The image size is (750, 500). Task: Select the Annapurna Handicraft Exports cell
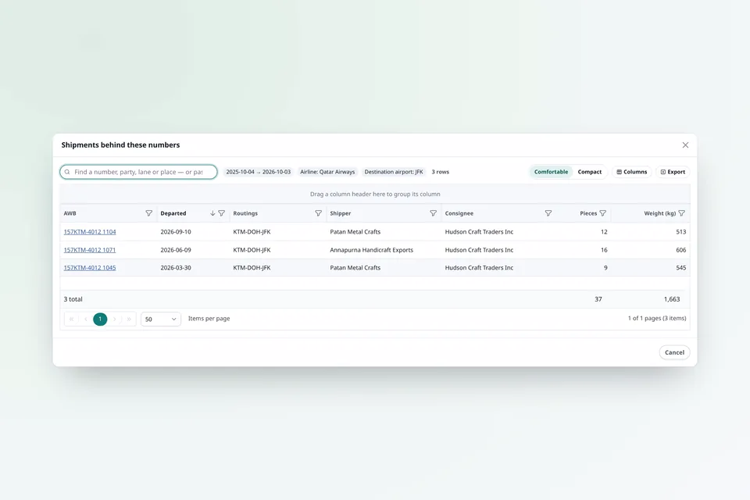pos(372,250)
